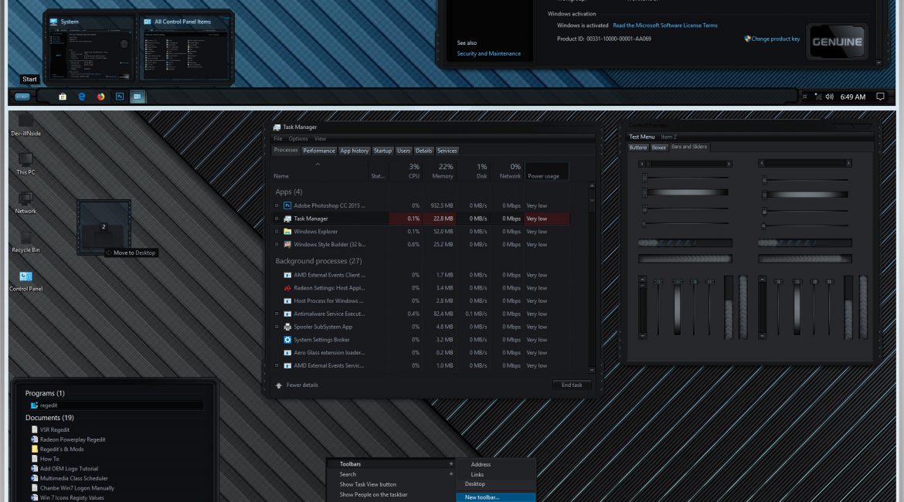
Task: Open the Security and Maintenance link
Action: point(489,53)
